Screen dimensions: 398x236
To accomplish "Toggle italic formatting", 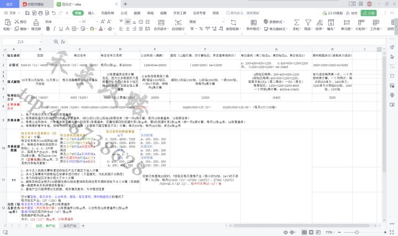I will (53, 28).
